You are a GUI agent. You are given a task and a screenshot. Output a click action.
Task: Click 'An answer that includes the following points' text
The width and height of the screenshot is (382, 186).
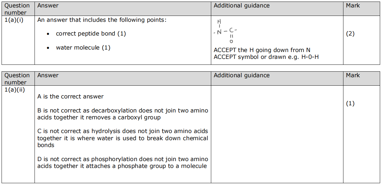102,20
